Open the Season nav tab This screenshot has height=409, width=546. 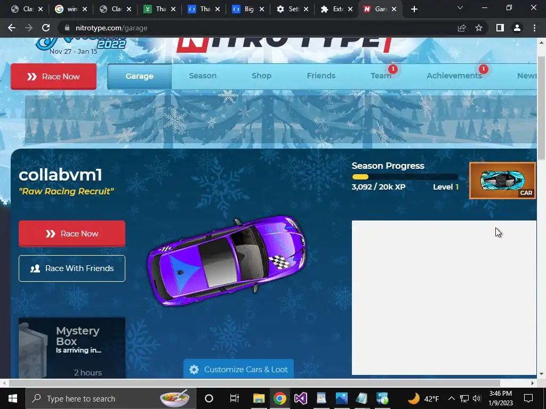203,76
